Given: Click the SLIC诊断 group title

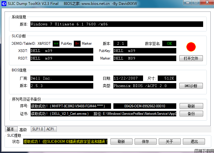Looking at the screenshot, I should pyautogui.click(x=19, y=36).
